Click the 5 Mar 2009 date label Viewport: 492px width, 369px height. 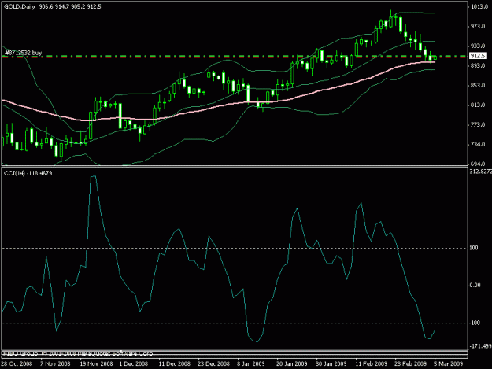click(449, 363)
